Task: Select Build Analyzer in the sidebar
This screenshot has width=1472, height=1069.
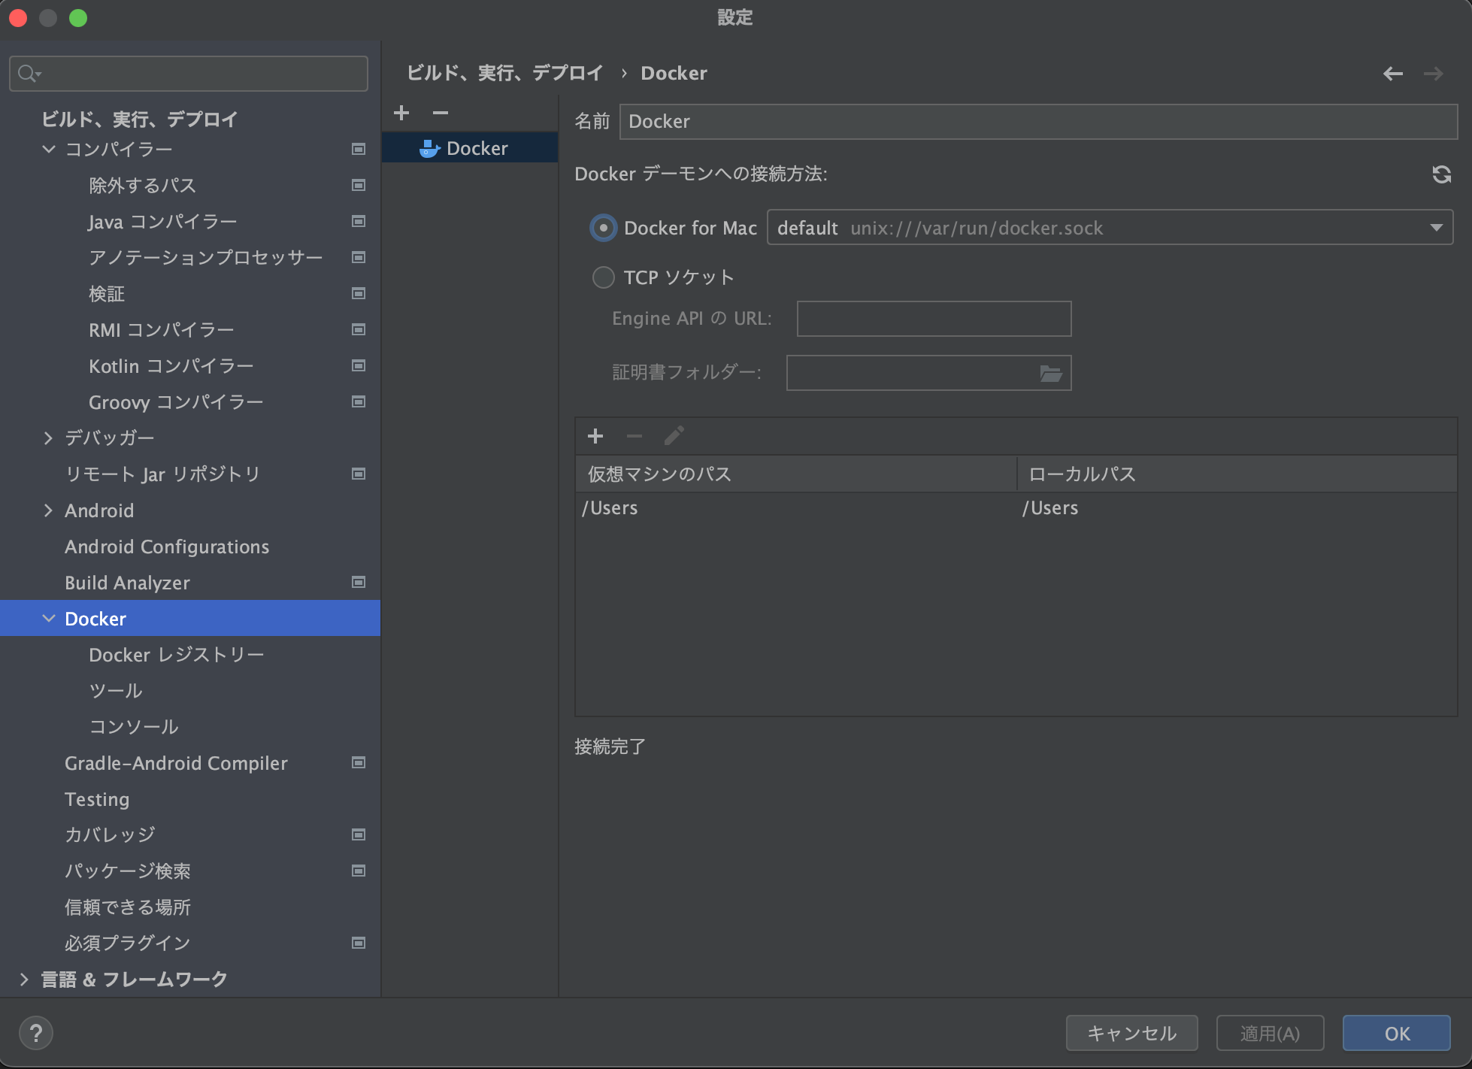Action: 126,582
